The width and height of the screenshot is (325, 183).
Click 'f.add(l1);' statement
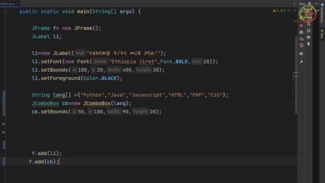47,154
